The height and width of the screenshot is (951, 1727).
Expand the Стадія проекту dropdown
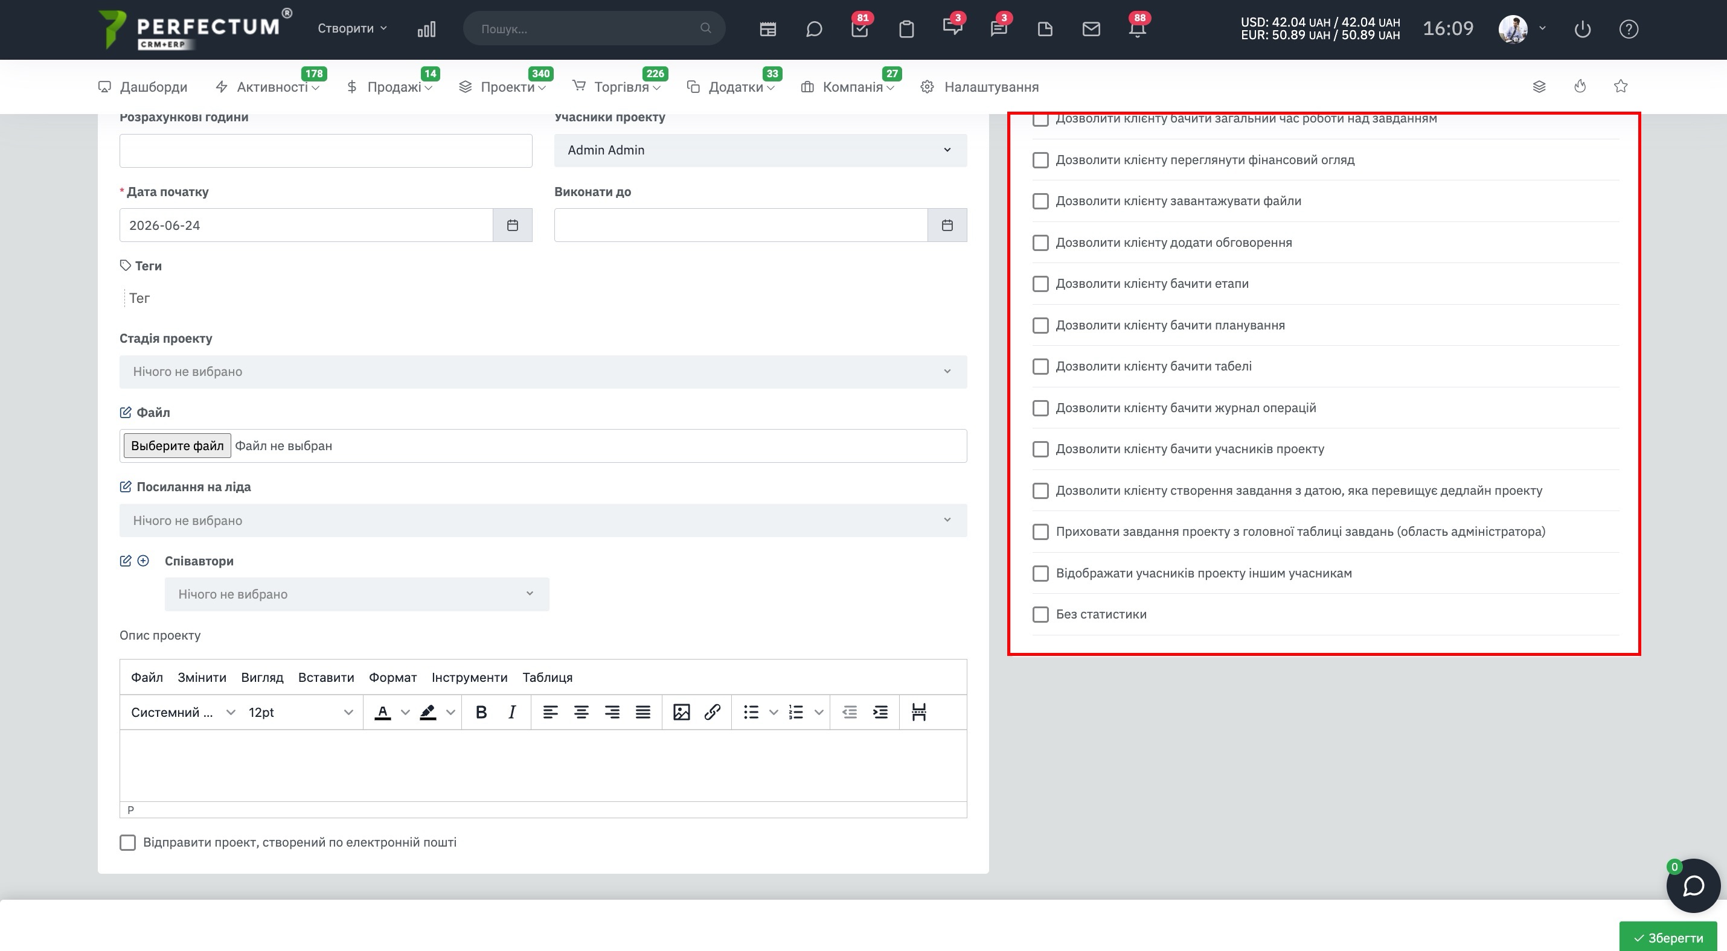pyautogui.click(x=543, y=372)
